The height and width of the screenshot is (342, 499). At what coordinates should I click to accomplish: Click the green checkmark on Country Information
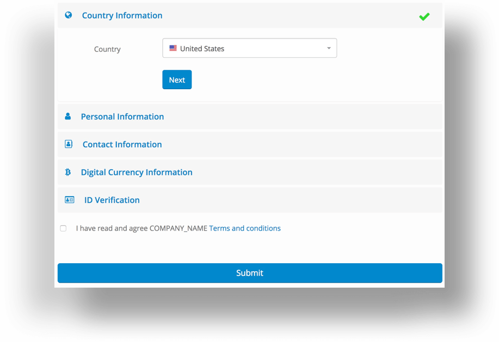[x=424, y=16]
